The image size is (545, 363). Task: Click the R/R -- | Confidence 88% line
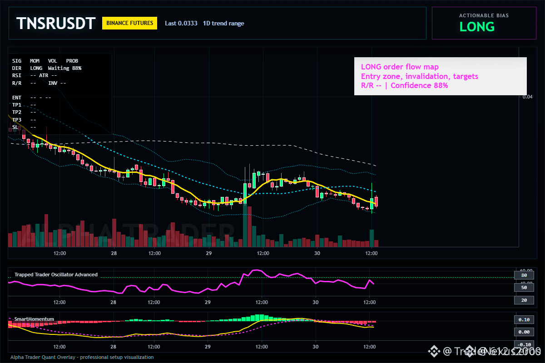[x=405, y=85]
